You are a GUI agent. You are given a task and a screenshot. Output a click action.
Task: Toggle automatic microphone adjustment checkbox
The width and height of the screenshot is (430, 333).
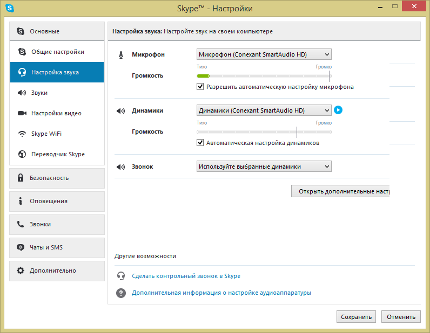pyautogui.click(x=200, y=87)
